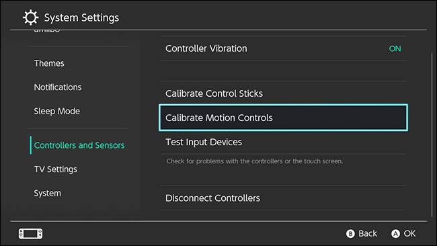Select the highlighted Calibrate Motion Controls
The image size is (437, 246).
(x=283, y=118)
